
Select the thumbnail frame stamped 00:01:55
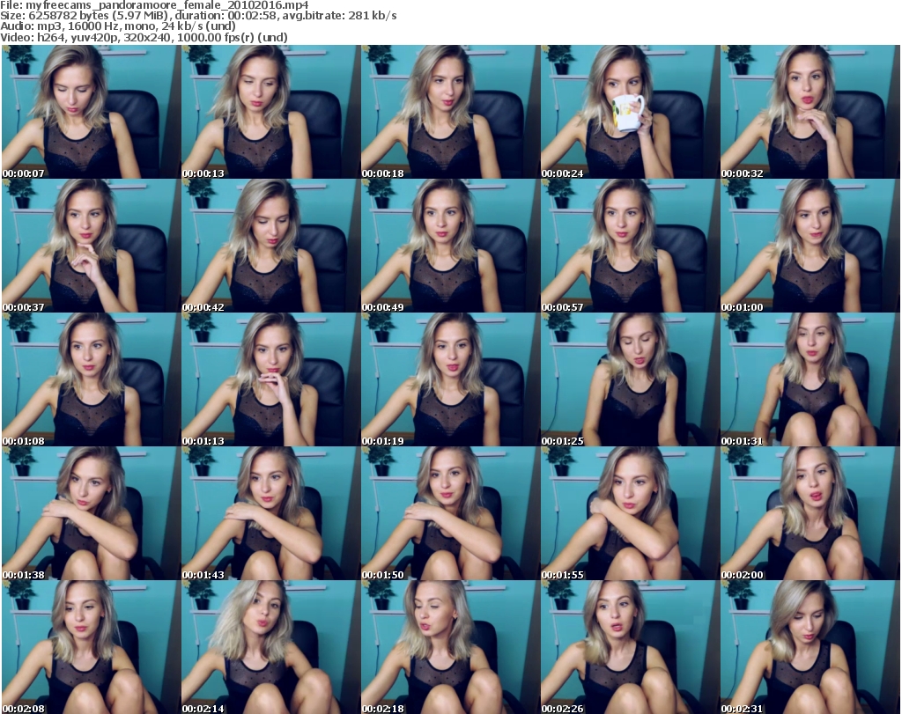[630, 513]
